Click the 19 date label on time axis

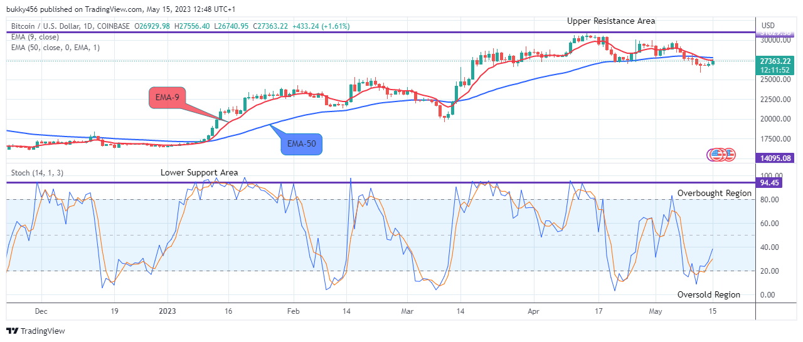click(x=114, y=311)
